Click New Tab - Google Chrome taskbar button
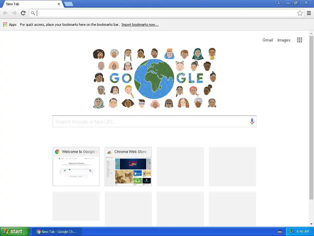This screenshot has width=314, height=236. tap(57, 232)
